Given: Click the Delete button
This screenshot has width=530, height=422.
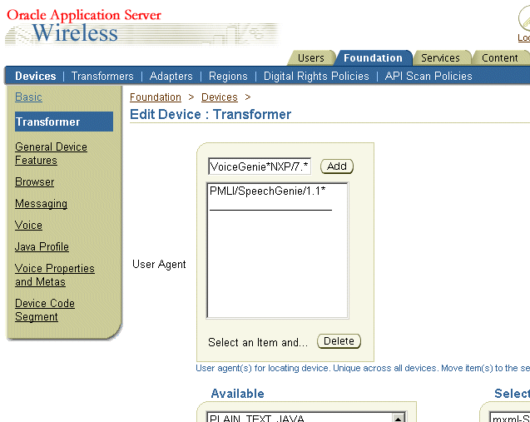Looking at the screenshot, I should tap(339, 341).
